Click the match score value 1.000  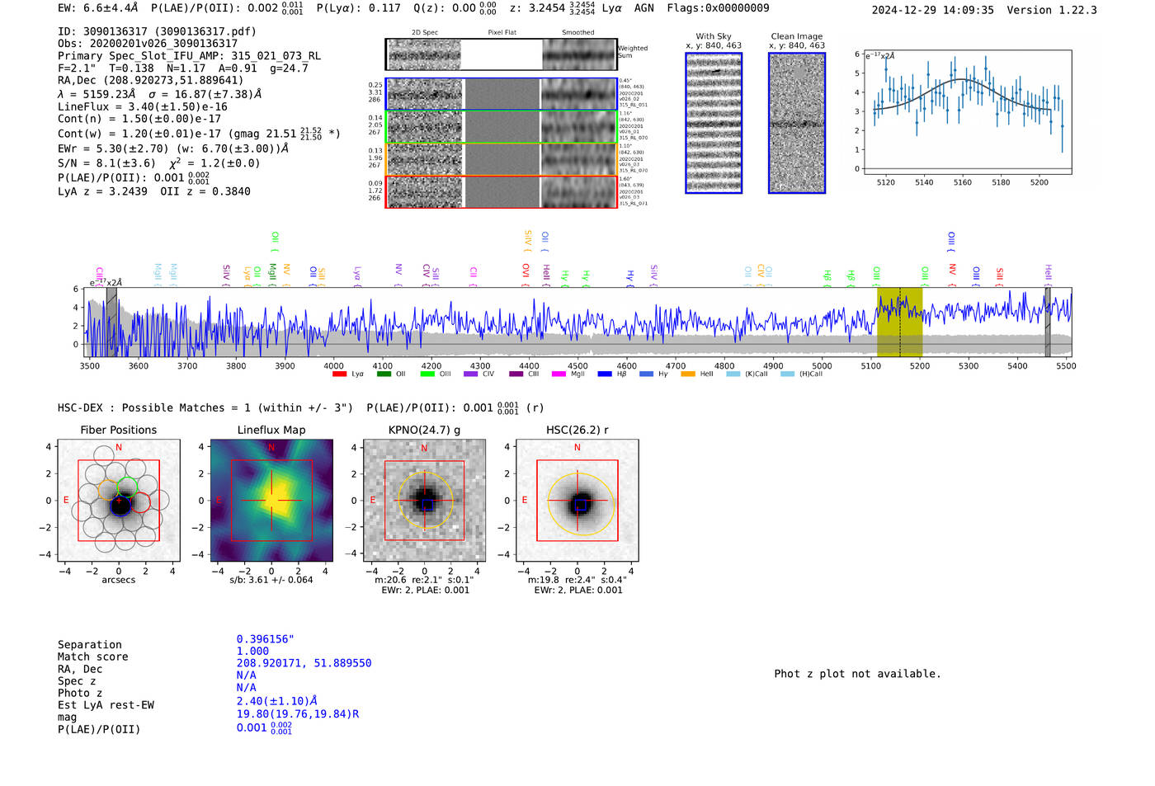(x=252, y=652)
